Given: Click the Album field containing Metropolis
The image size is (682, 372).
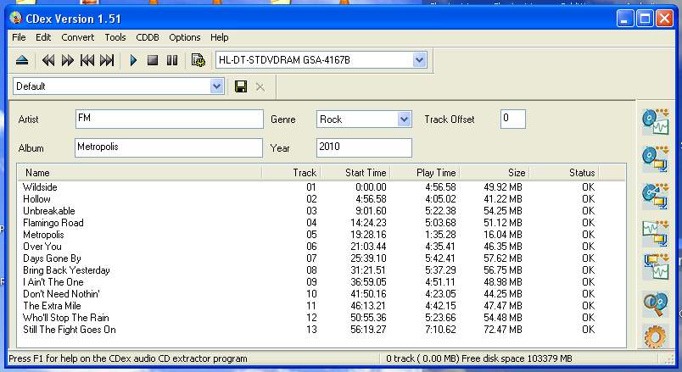Looking at the screenshot, I should click(x=169, y=147).
